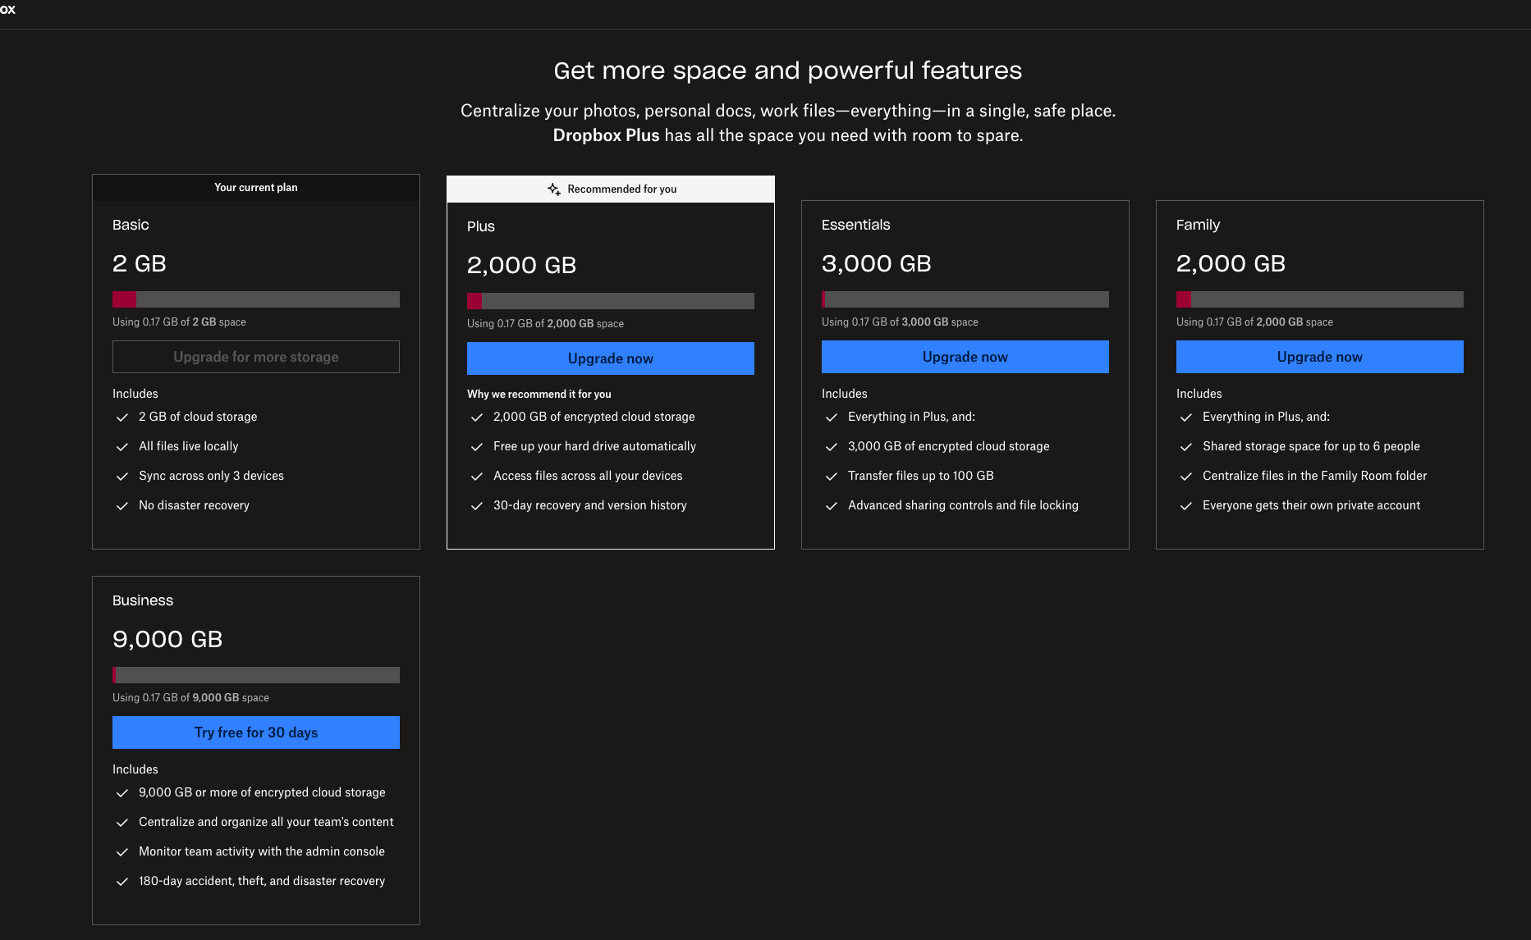
Task: Click Monitor team activity with the admin console text
Action: click(x=262, y=851)
